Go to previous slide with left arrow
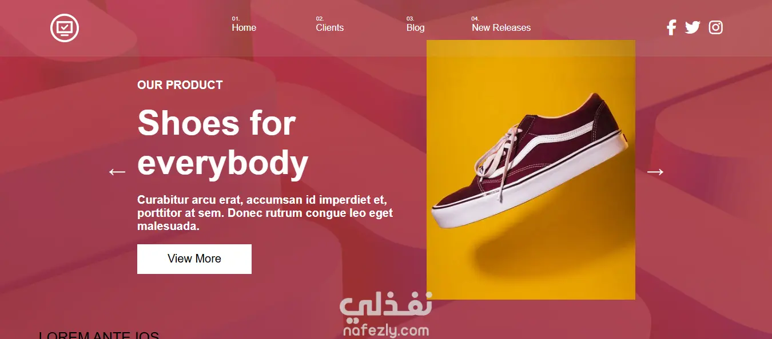This screenshot has height=339, width=772. coord(117,171)
